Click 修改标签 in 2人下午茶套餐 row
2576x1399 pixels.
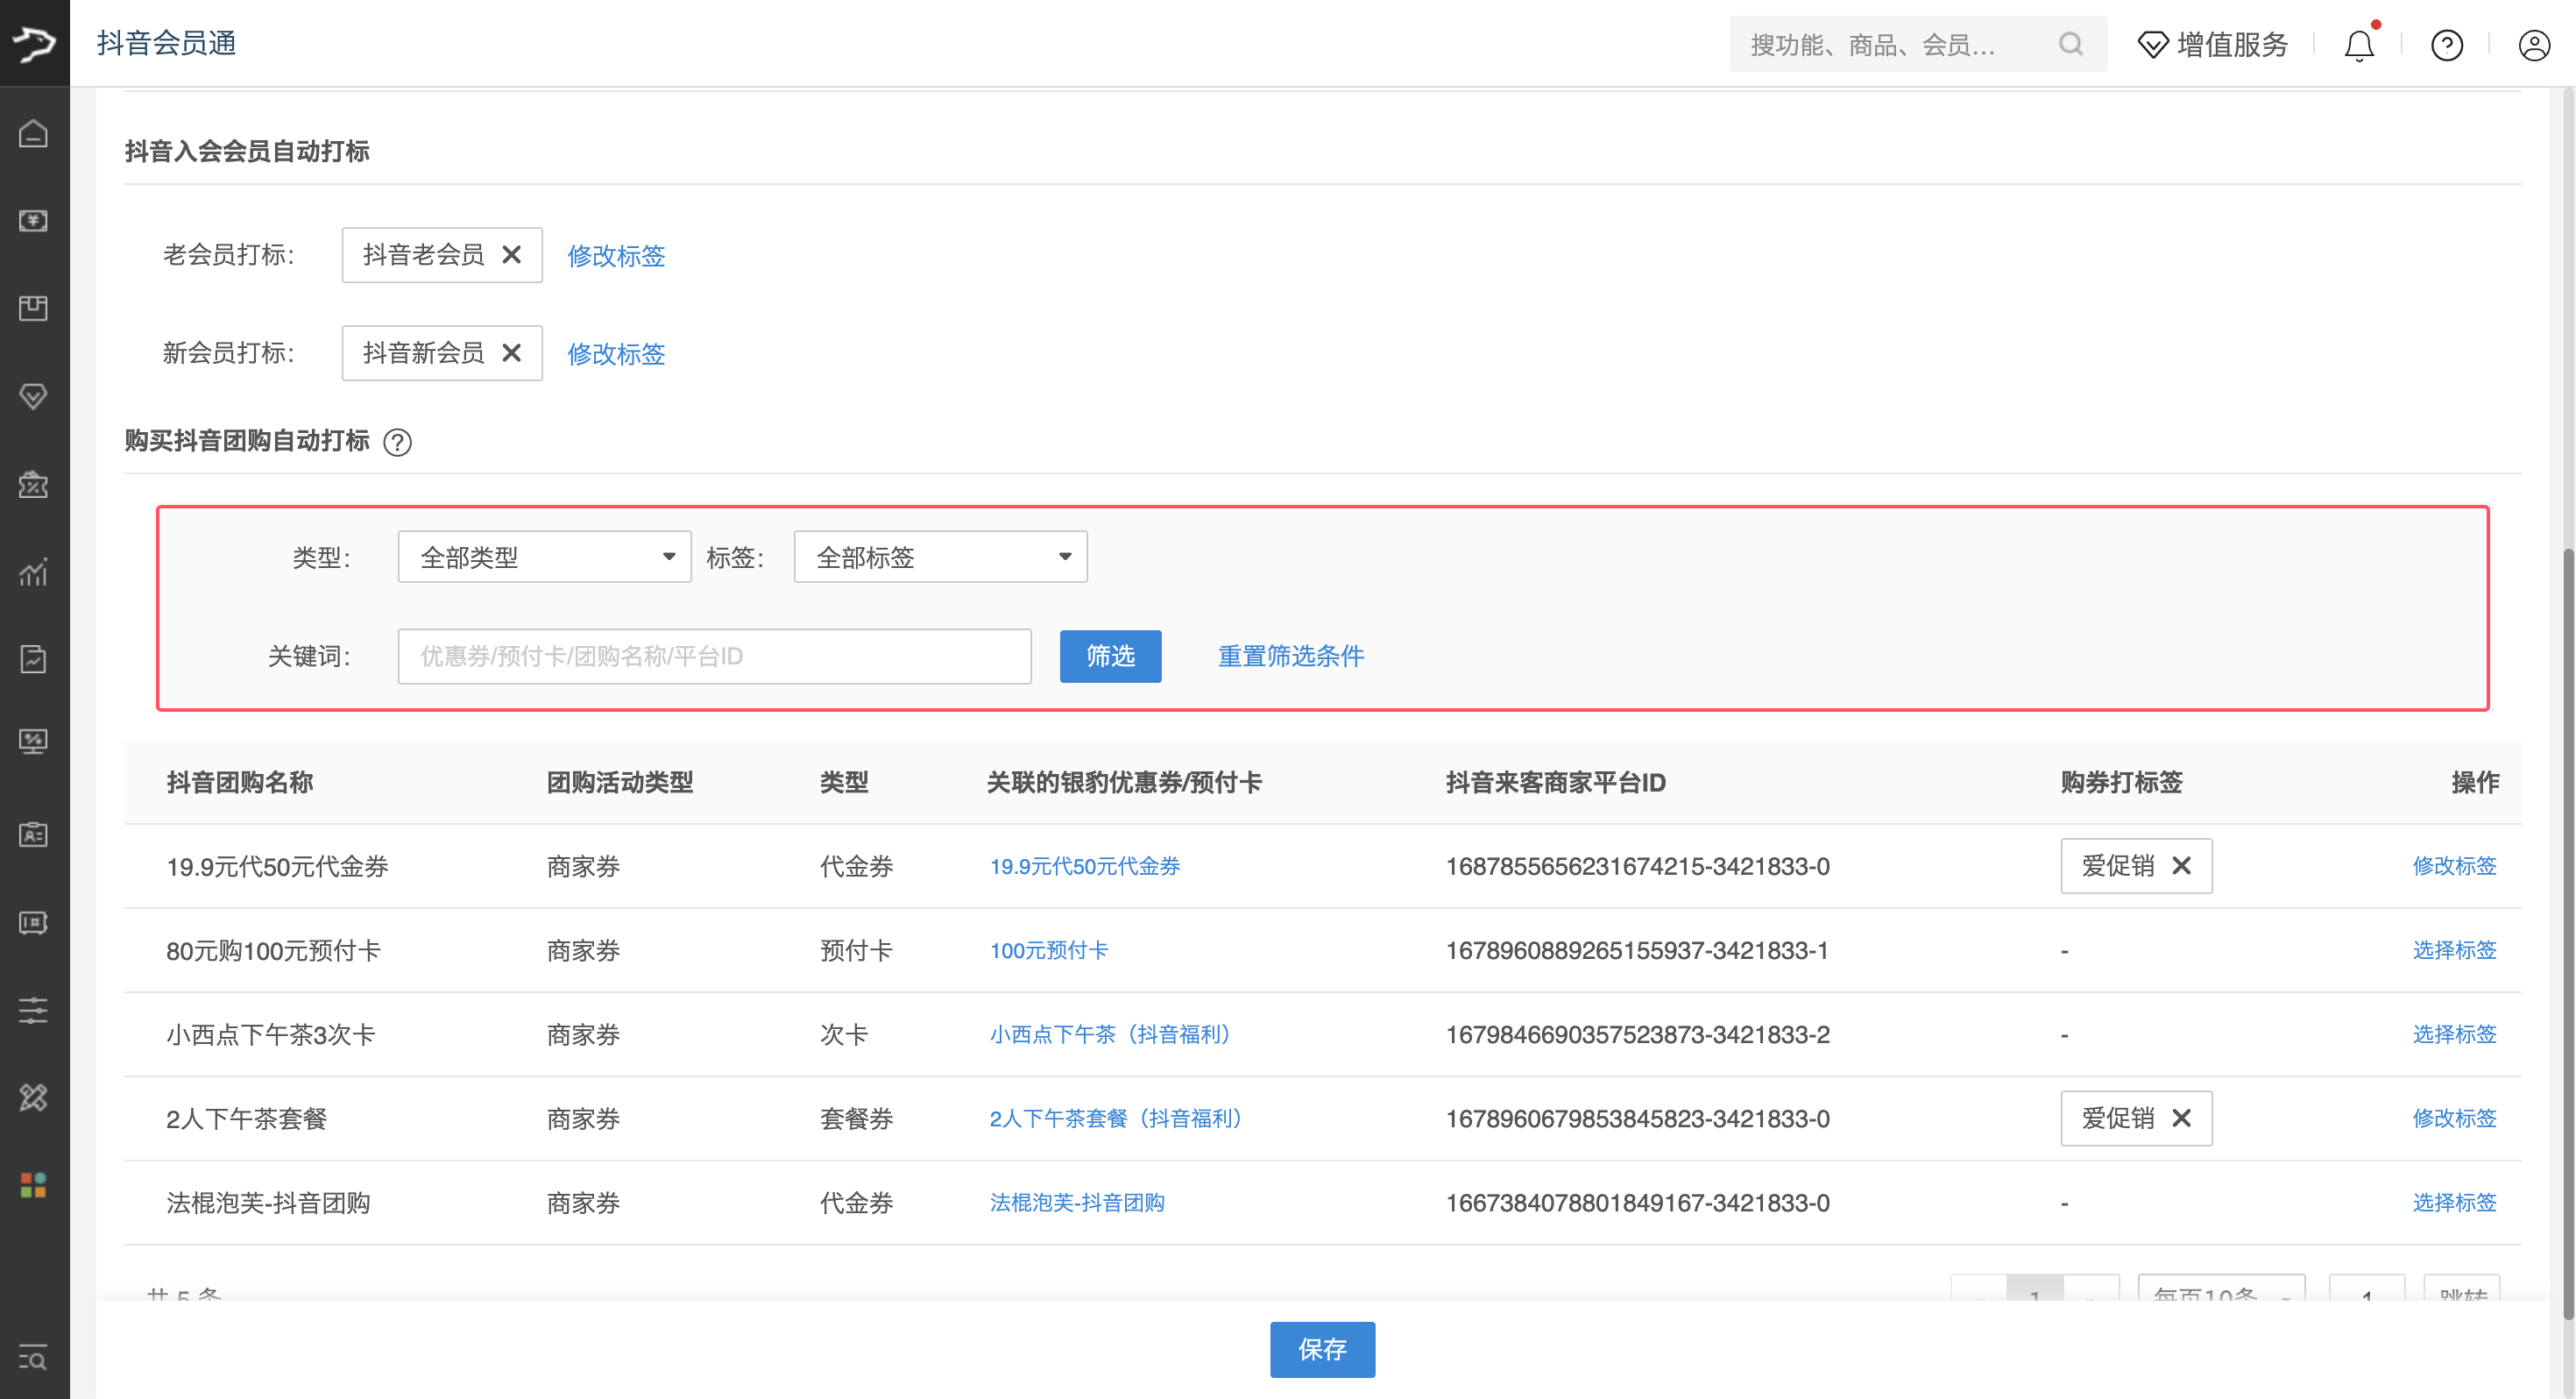[2454, 1118]
